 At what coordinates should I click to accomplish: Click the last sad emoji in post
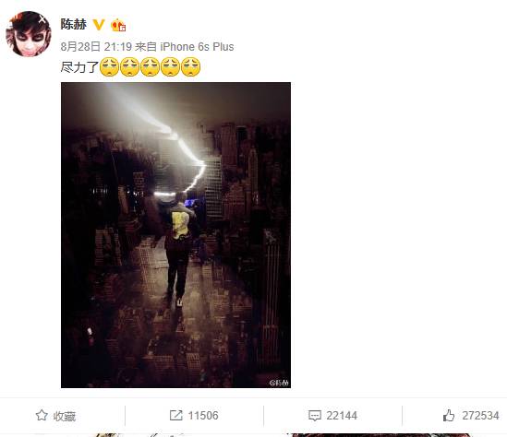191,66
